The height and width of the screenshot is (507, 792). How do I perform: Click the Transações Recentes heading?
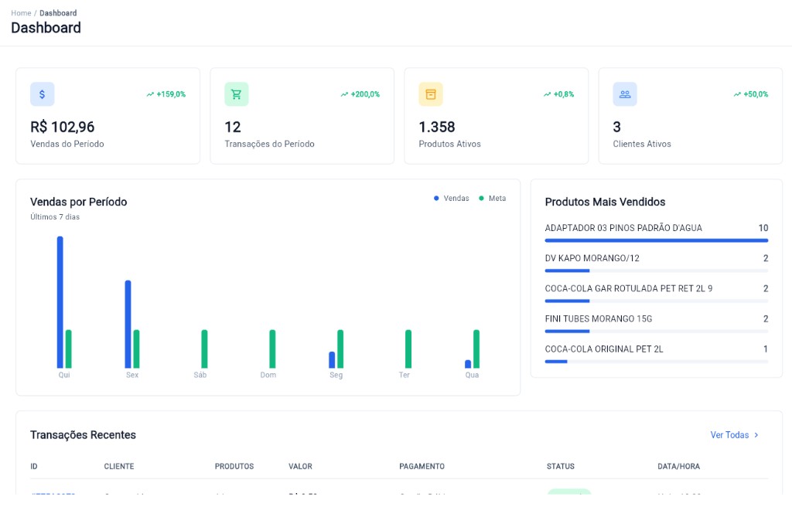(84, 435)
